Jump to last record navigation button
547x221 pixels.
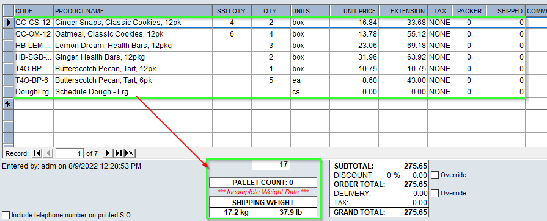coord(119,153)
